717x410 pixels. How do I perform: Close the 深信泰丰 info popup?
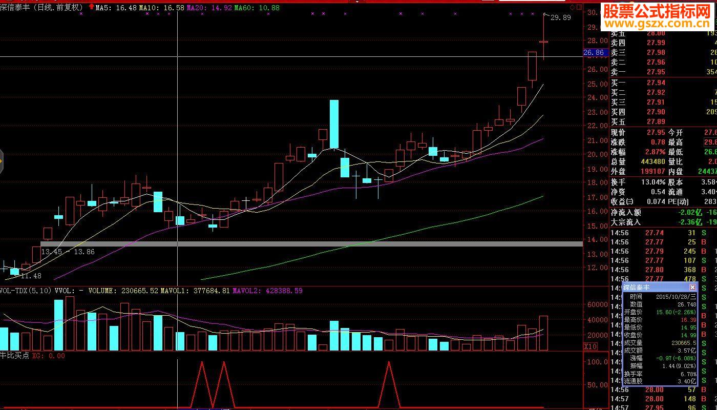[692, 288]
